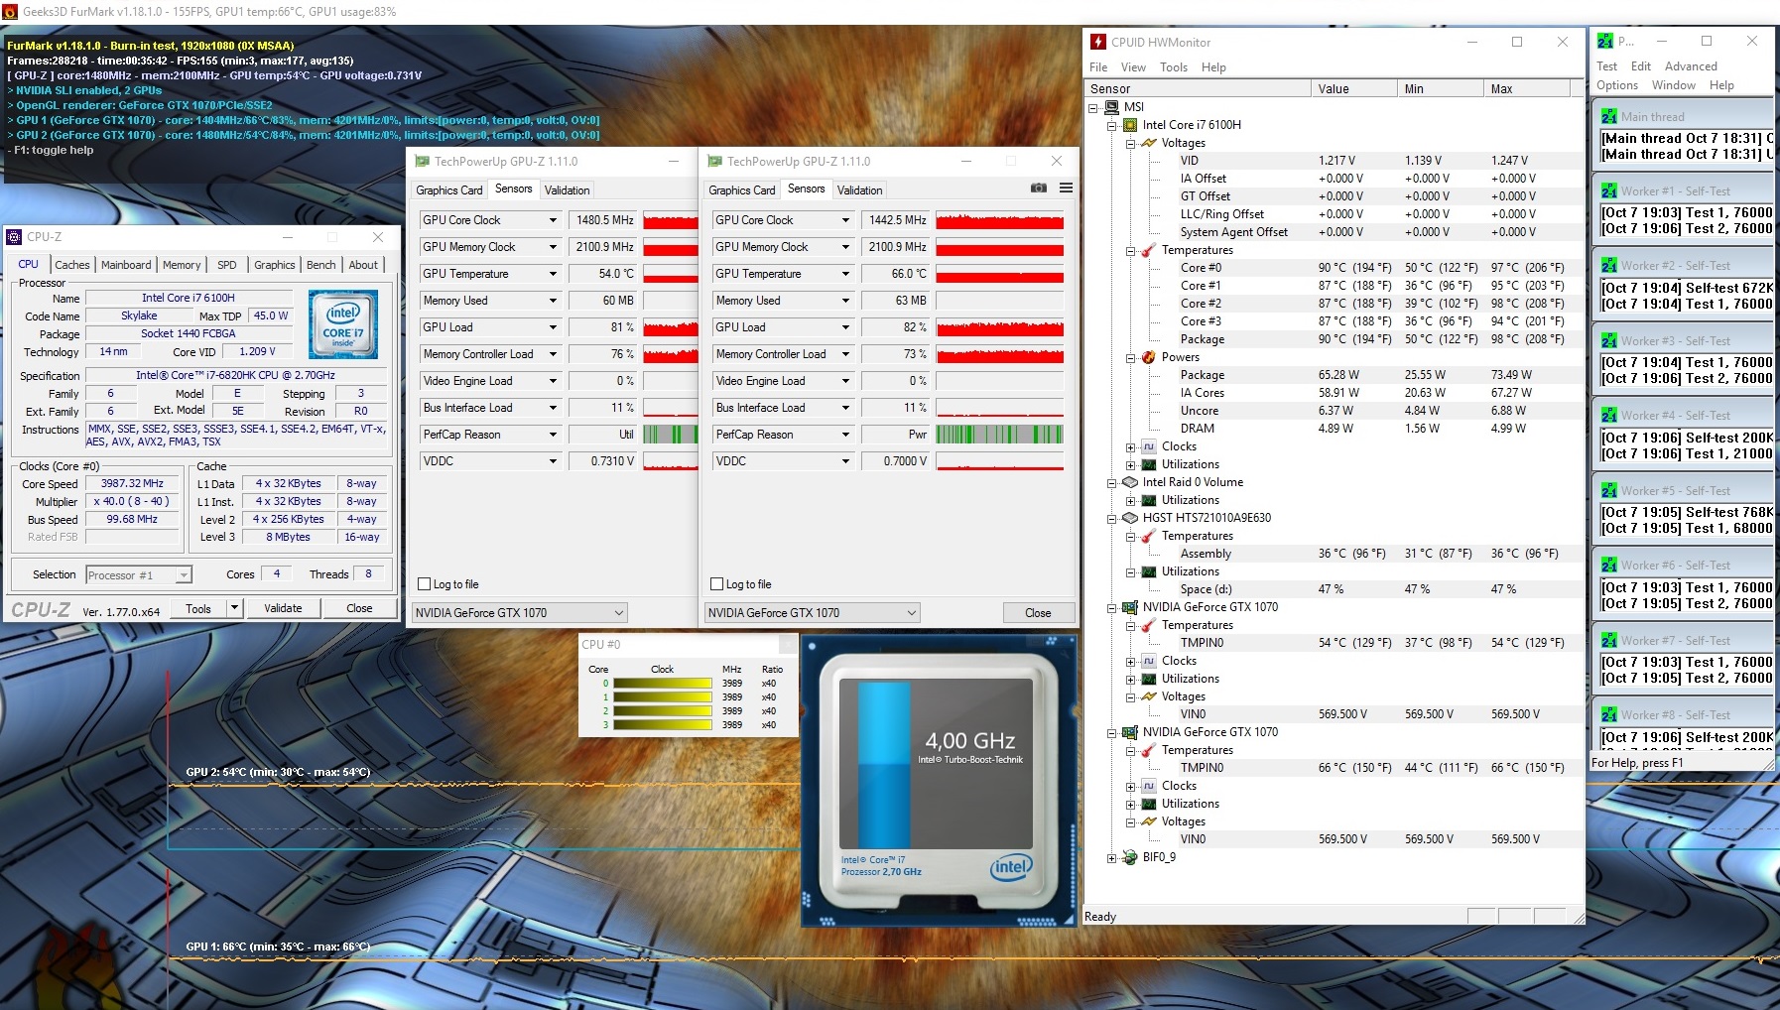1780x1010 pixels.
Task: Open PerfCap Reason dropdown in left GPU-Z
Action: pos(553,435)
